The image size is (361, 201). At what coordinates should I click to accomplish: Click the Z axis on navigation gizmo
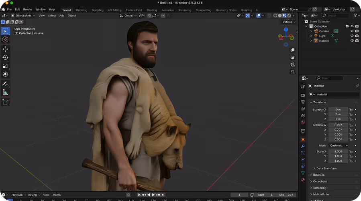(x=286, y=29)
